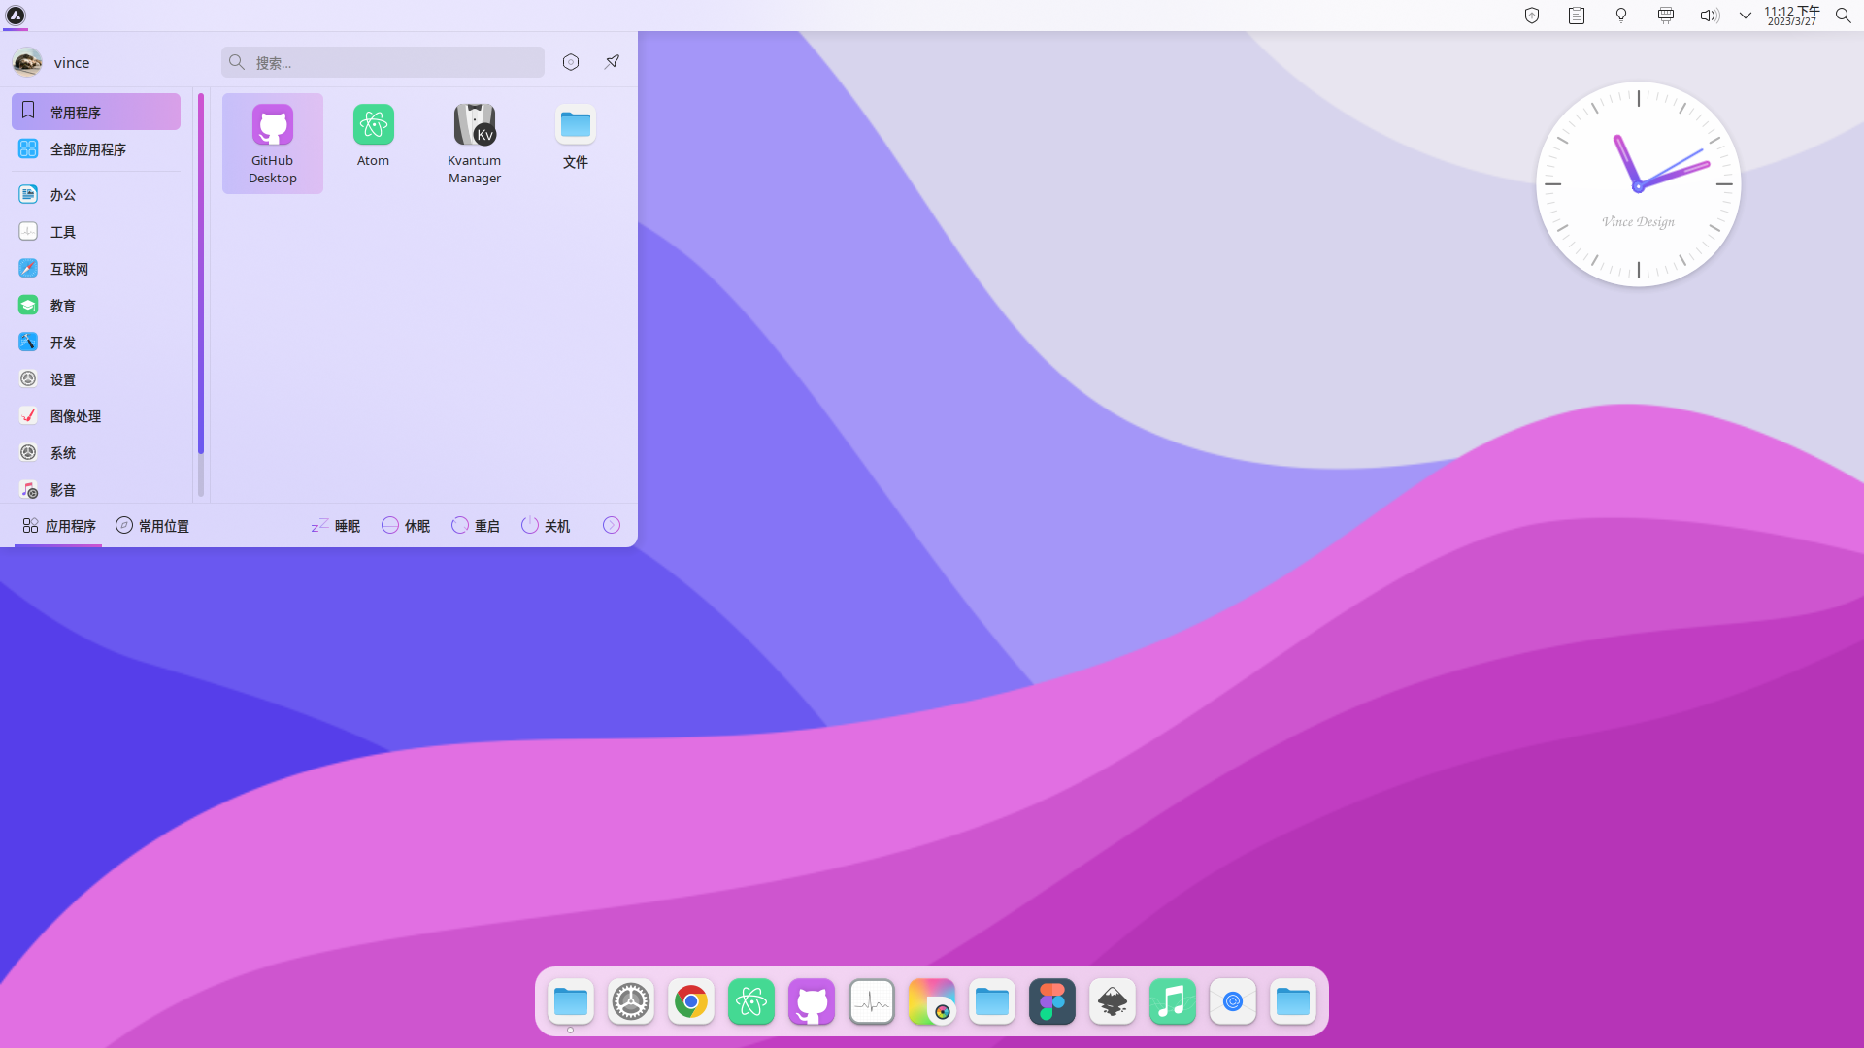Click the 搜索 search input field
Viewport: 1864px width, 1048px height.
(x=388, y=62)
